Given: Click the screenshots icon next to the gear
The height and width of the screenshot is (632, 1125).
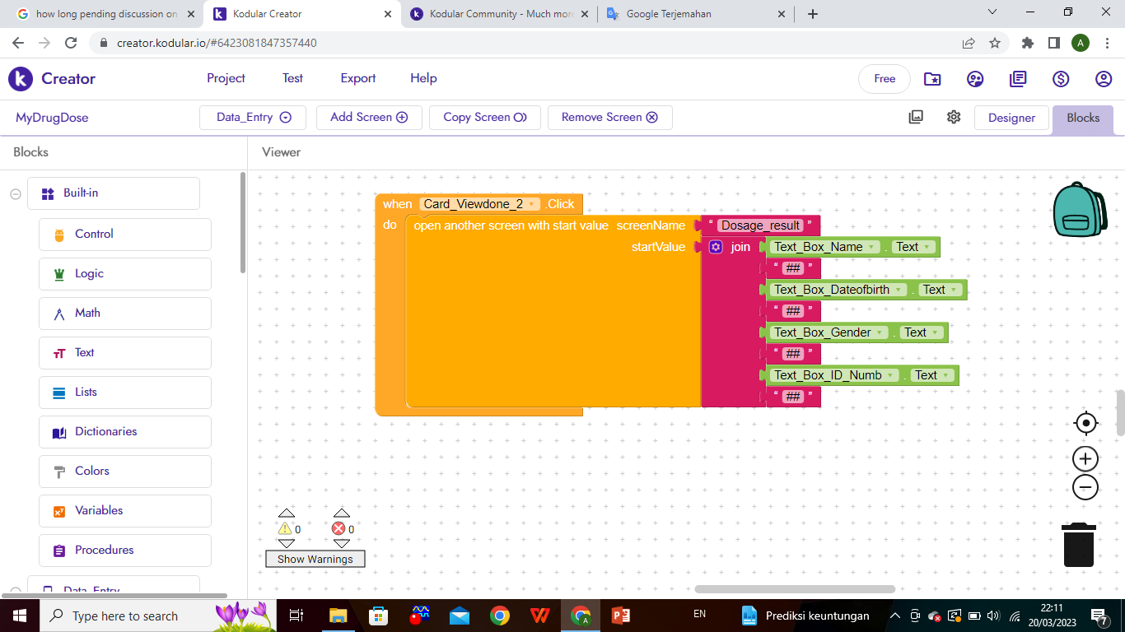Looking at the screenshot, I should click(x=915, y=117).
